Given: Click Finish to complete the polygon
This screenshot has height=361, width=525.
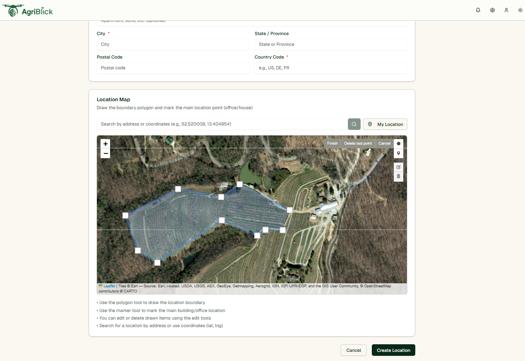Looking at the screenshot, I should click(332, 143).
